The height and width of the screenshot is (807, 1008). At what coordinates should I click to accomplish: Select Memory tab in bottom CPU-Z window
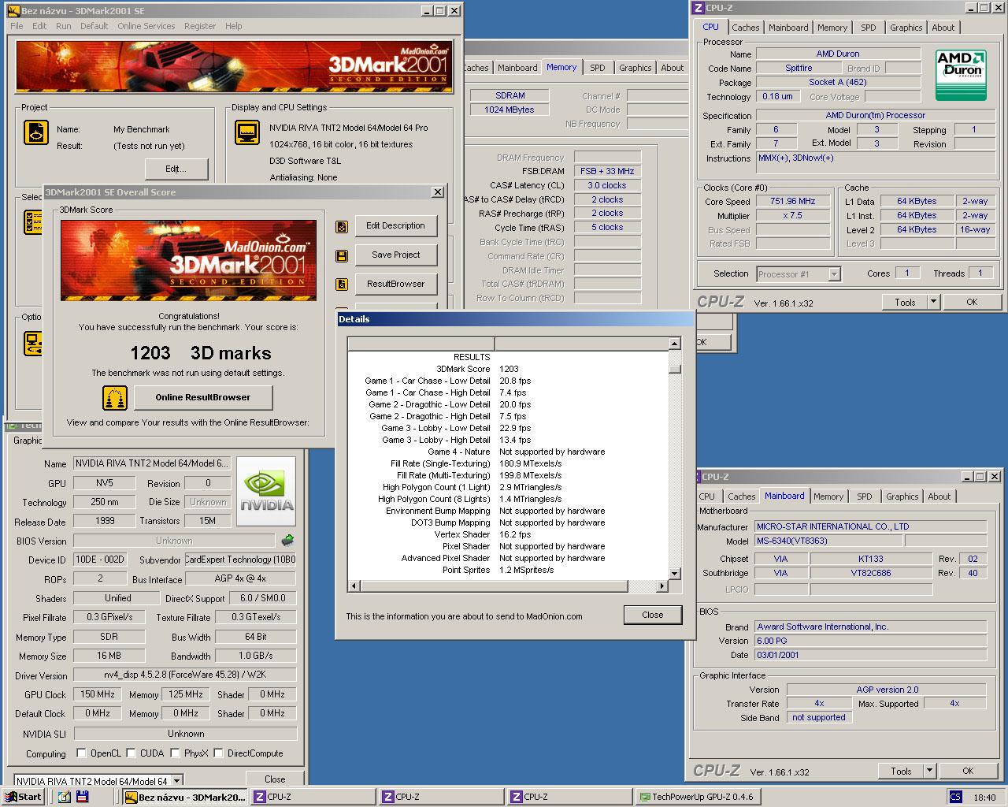[x=828, y=496]
